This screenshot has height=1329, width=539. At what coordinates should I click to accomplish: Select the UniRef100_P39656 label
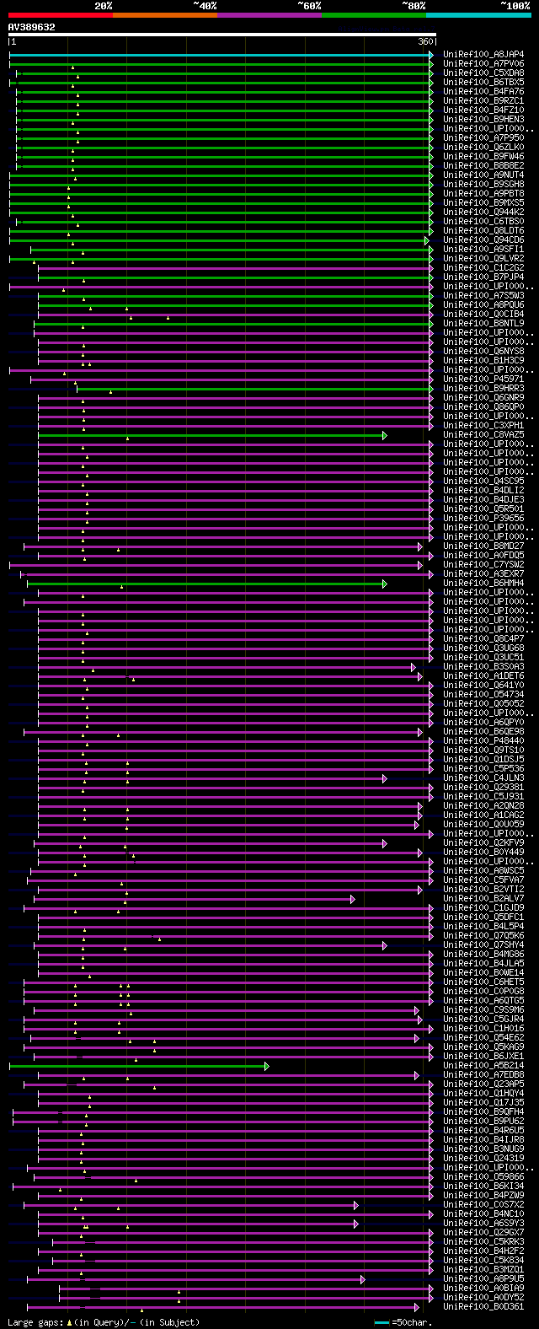pyautogui.click(x=483, y=519)
